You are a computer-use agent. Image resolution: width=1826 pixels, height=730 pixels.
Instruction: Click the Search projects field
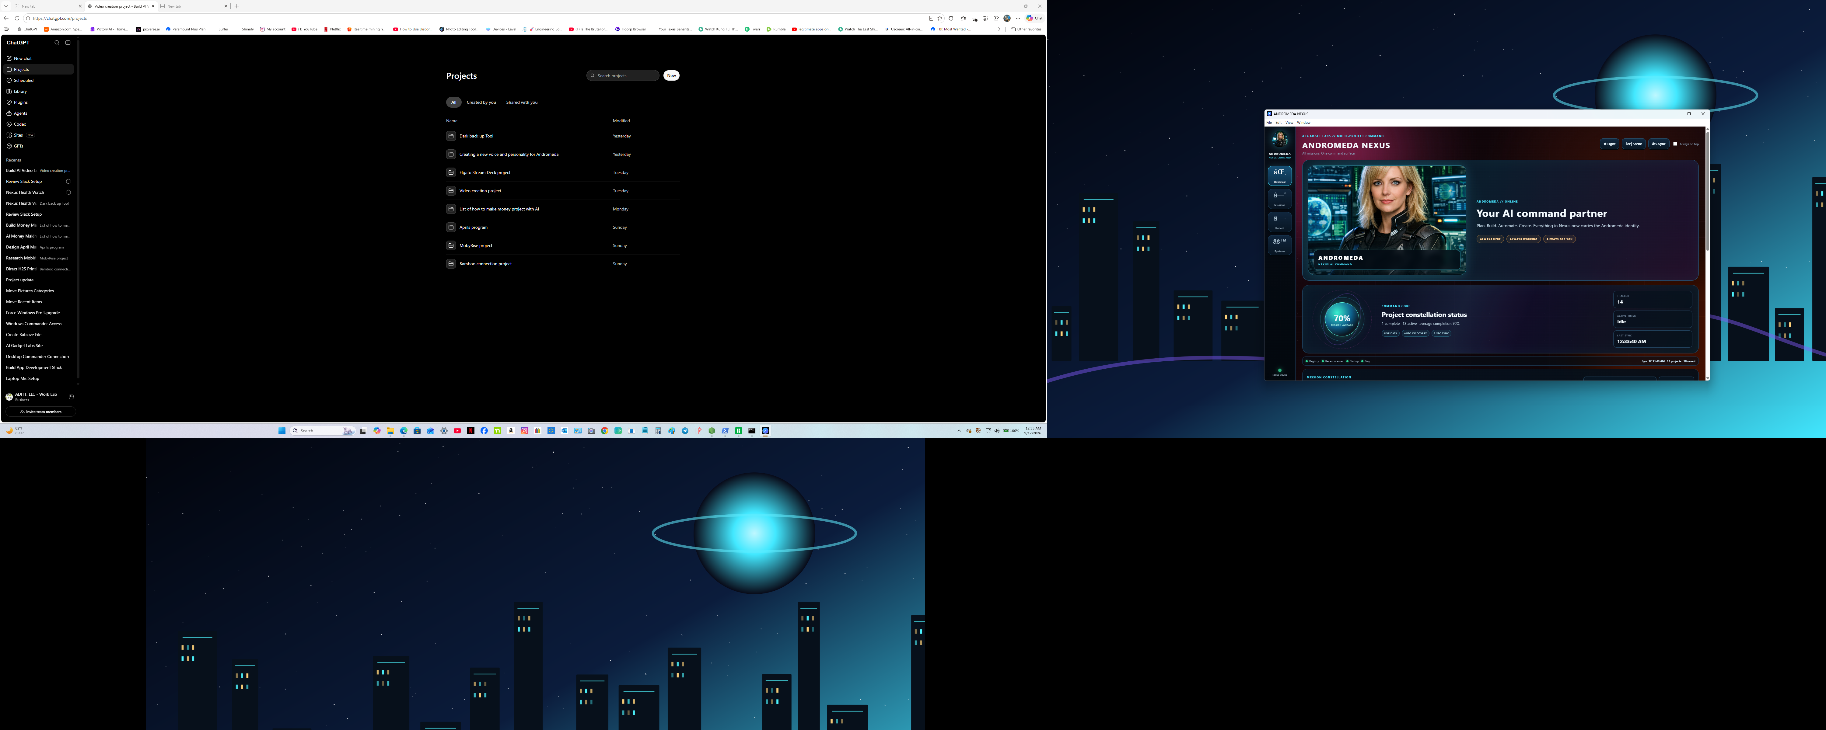pos(623,75)
